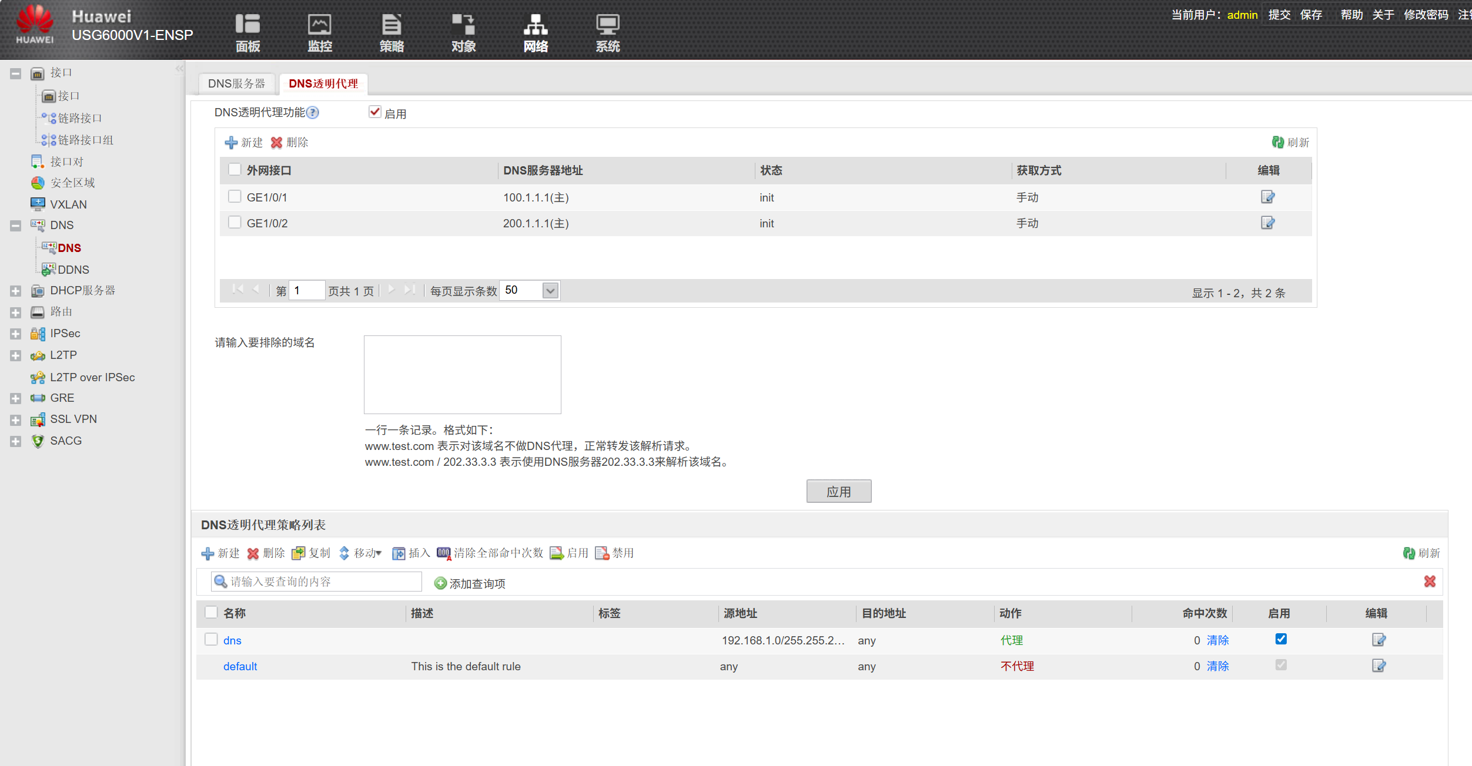Screen dimensions: 1472x766
Task: Click the help question mark beside DNS透明代理功能
Action: pos(313,113)
